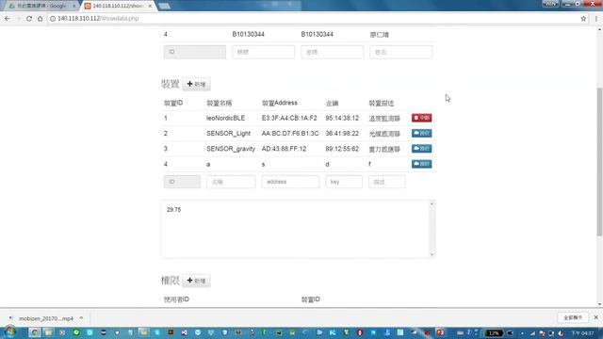The width and height of the screenshot is (603, 339).
Task: Select the SENSOR_Light device name
Action: coord(228,134)
